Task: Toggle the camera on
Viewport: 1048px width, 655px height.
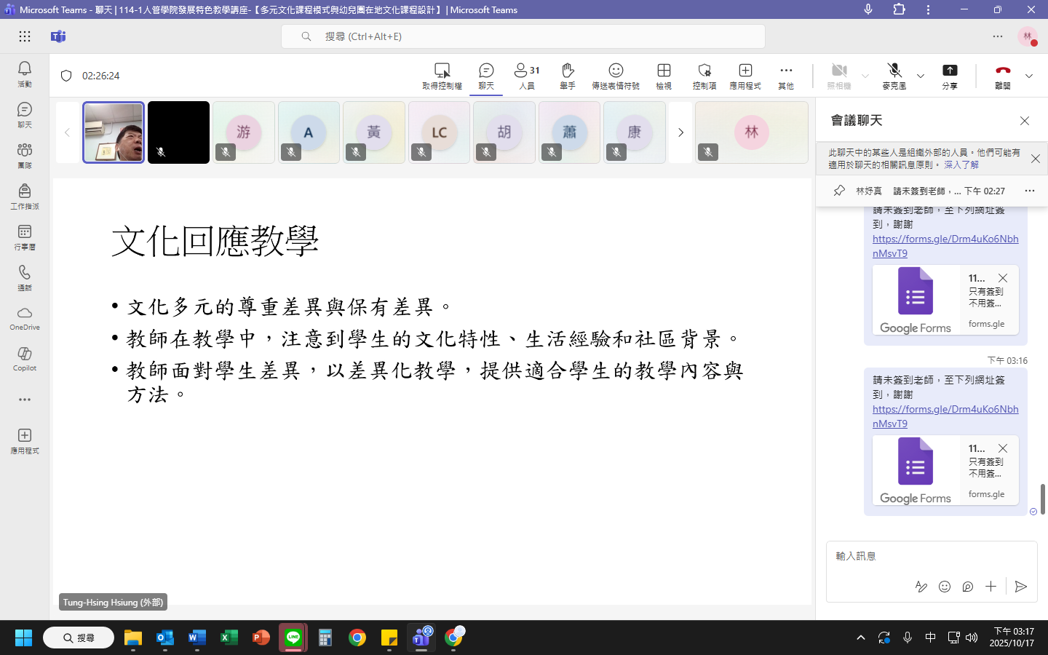Action: (x=839, y=75)
